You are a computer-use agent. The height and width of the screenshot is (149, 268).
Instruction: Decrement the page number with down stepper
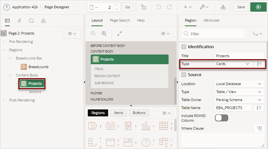point(116,9)
